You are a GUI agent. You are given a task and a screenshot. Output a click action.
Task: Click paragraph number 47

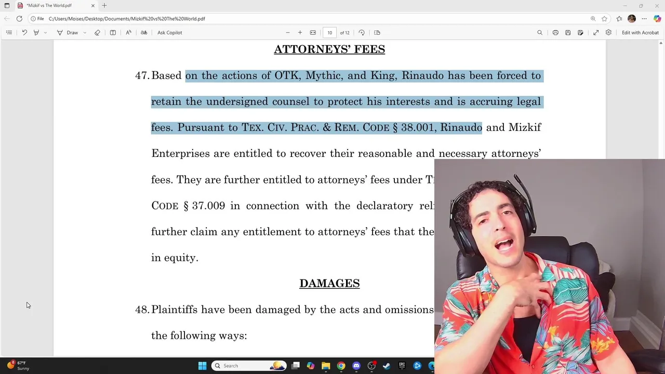tap(142, 76)
